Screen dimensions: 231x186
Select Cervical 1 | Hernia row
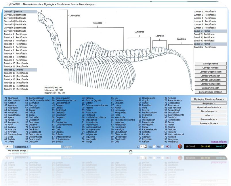coord(20,11)
